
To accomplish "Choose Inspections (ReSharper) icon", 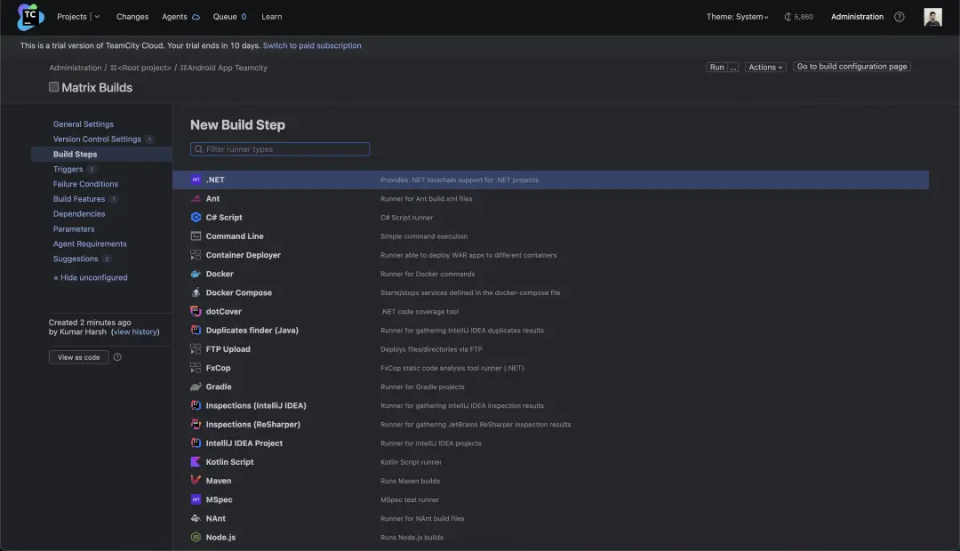I will (x=196, y=424).
